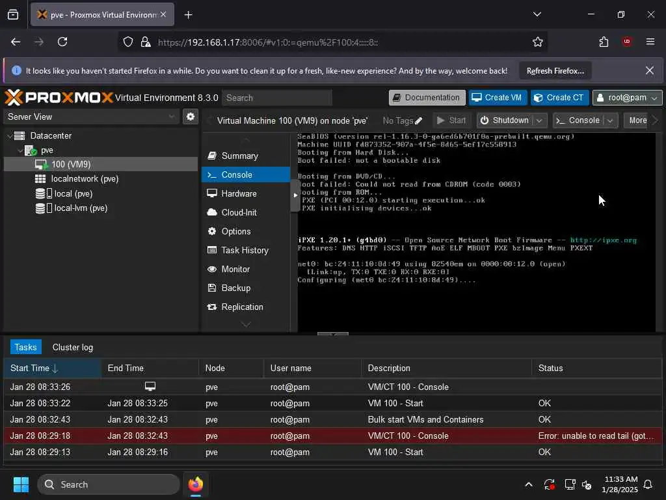The image size is (666, 500).
Task: Open the Windows notification bell
Action: tap(648, 484)
